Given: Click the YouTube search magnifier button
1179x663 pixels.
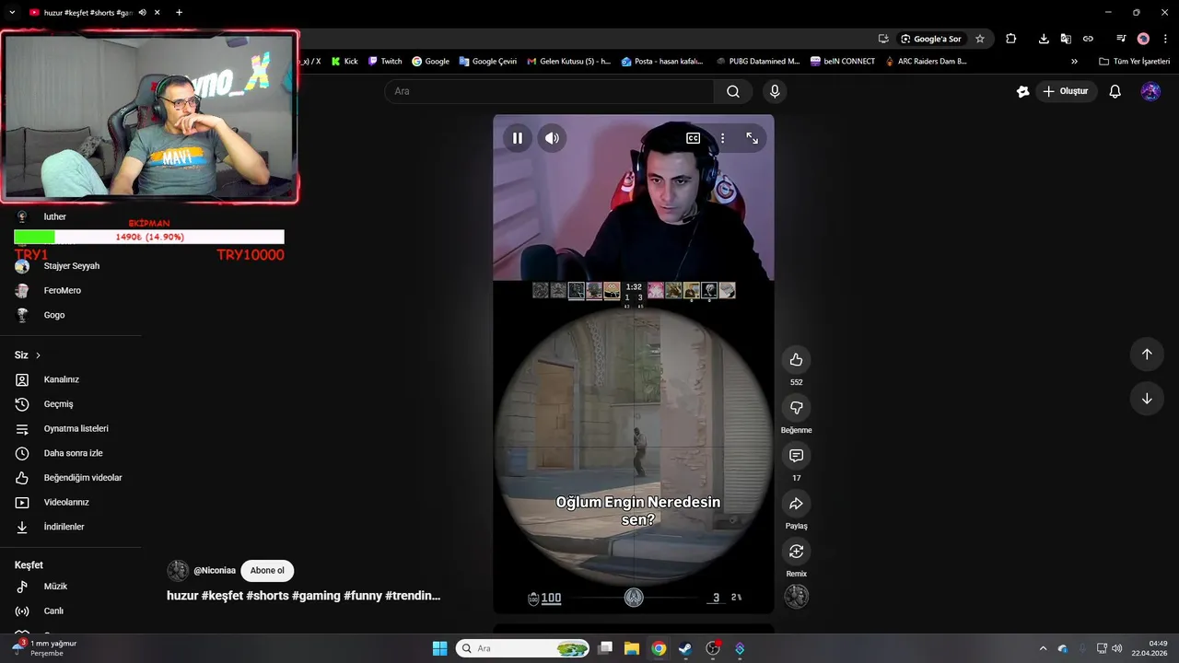Looking at the screenshot, I should tap(733, 91).
